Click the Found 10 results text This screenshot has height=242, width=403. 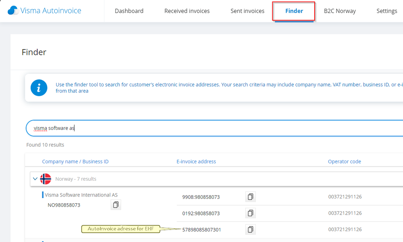pos(45,145)
